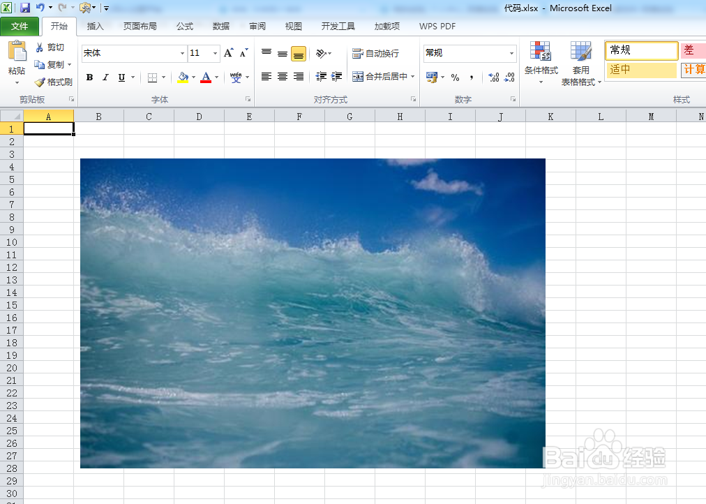Select the 差 cell style
Image resolution: width=706 pixels, height=504 pixels.
pos(693,50)
